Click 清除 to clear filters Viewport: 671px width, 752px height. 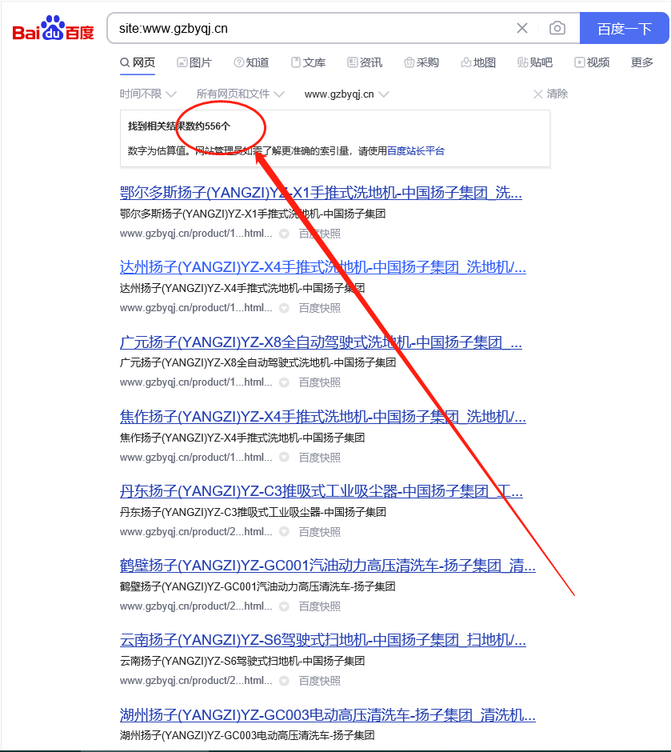point(551,94)
